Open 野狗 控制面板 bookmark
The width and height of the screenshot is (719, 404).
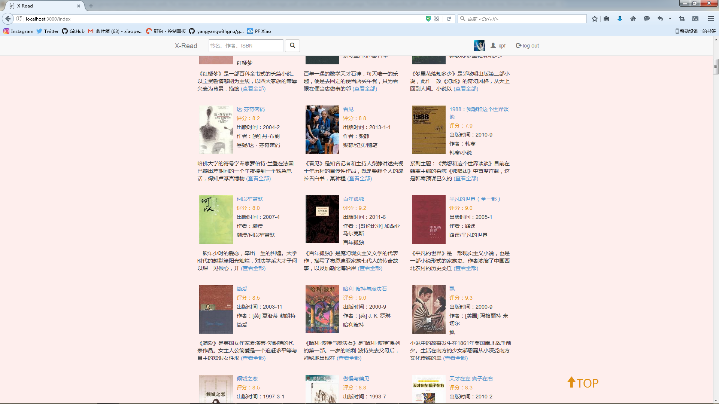pyautogui.click(x=166, y=31)
